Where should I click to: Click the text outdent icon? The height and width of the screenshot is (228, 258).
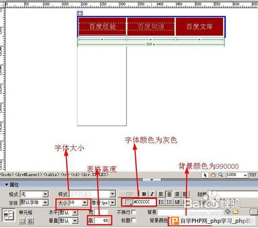[176, 202]
